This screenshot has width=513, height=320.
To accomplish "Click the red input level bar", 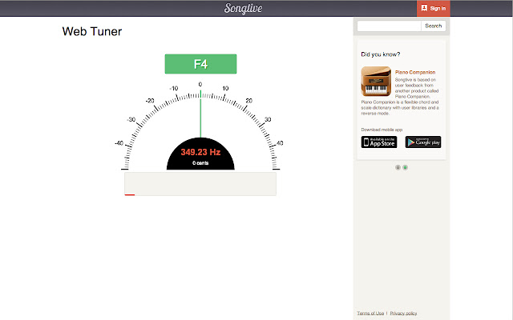I will point(130,194).
